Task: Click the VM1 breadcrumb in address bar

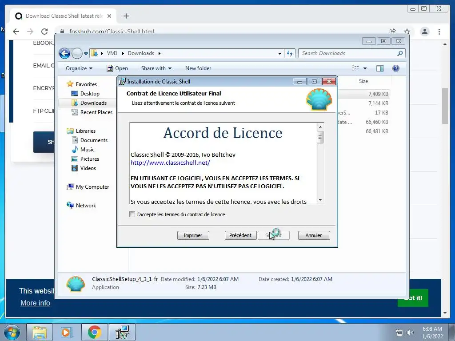Action: (x=112, y=53)
